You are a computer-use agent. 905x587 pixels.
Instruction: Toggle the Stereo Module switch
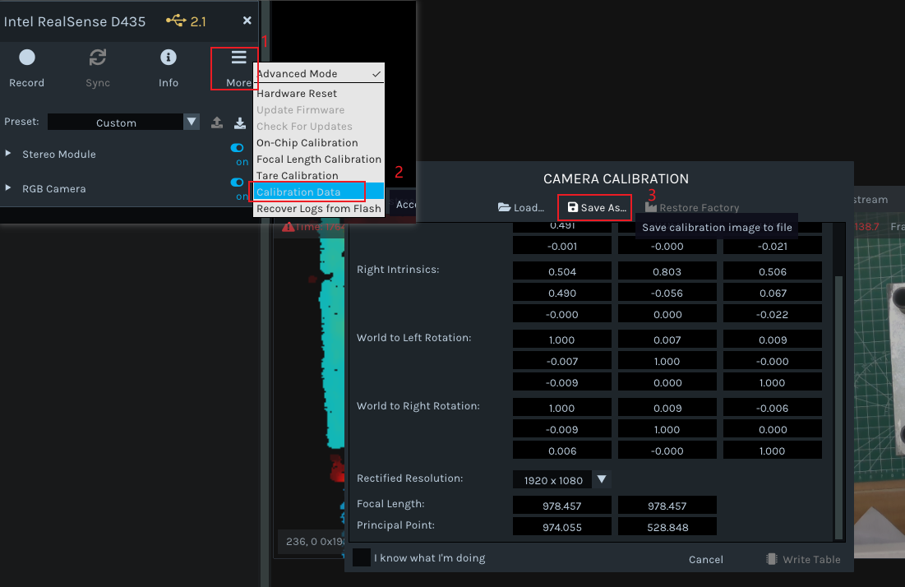(238, 148)
